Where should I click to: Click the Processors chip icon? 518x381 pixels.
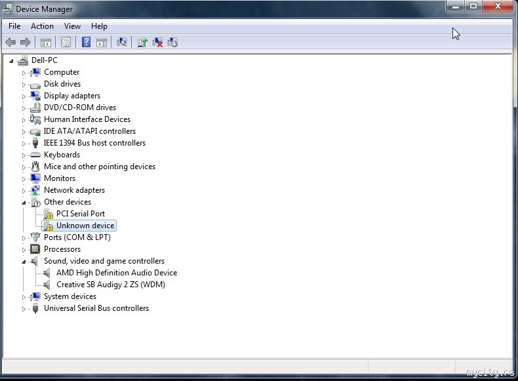35,249
